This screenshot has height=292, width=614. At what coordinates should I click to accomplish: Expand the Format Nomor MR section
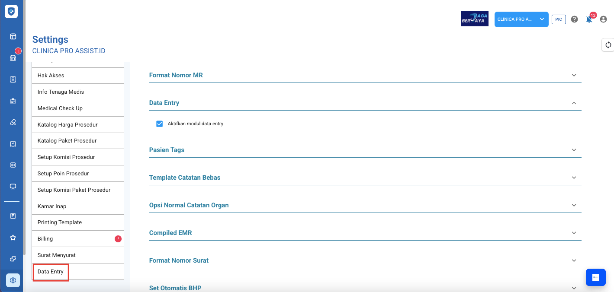pyautogui.click(x=365, y=75)
